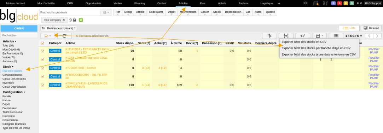Open the export share icon dropdown
Image resolution: width=383 pixels, height=133 pixels.
[319, 36]
